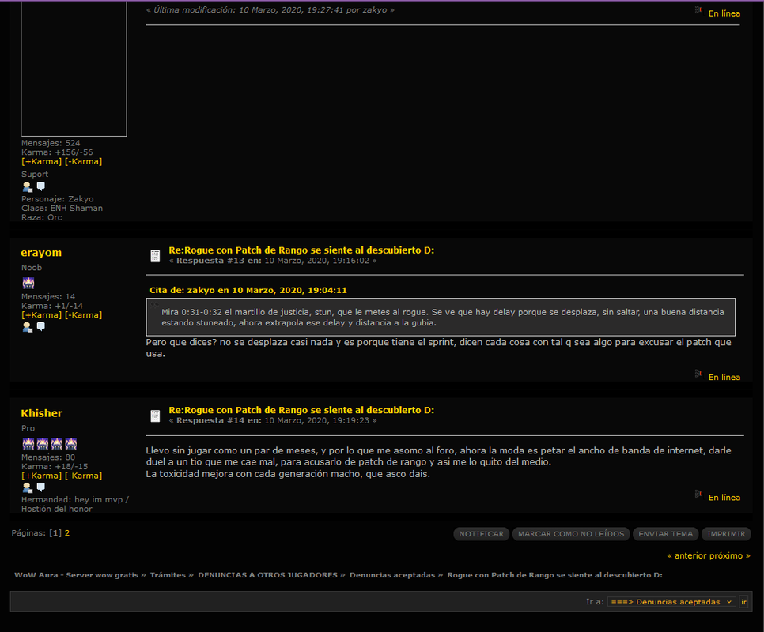Give -Karma to Khisher
The height and width of the screenshot is (632, 764).
83,476
